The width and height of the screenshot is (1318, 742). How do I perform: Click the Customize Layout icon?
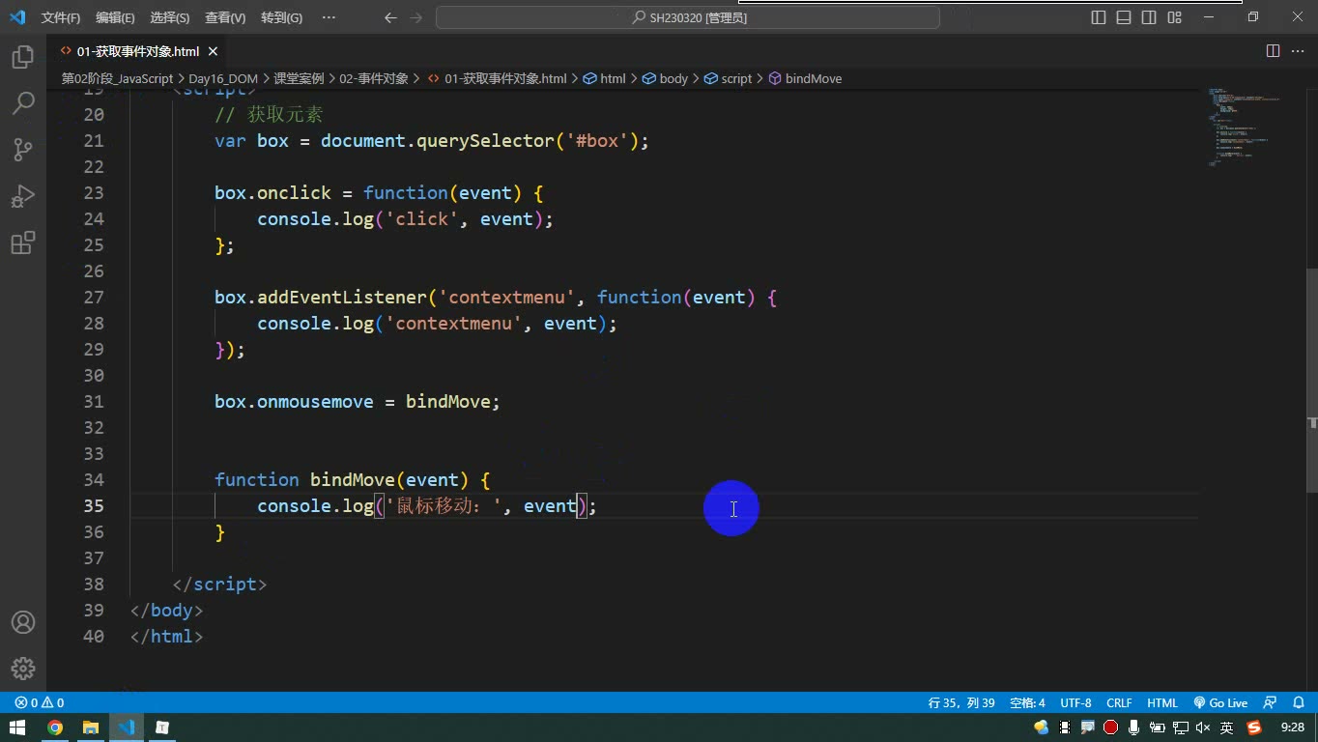(1174, 17)
